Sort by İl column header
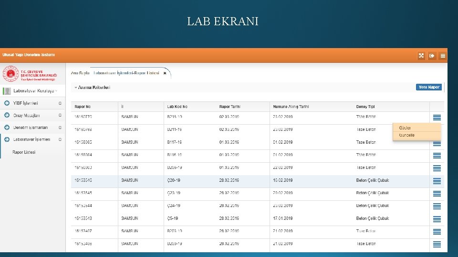This screenshot has height=257, width=458. [x=122, y=107]
